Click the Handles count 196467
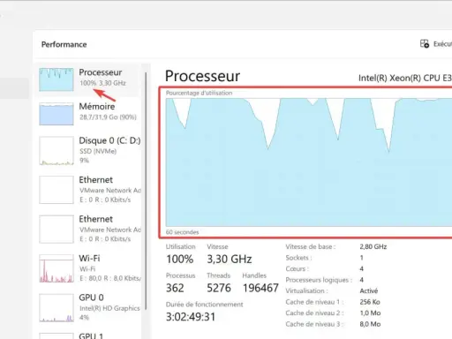The height and width of the screenshot is (339, 452). (260, 288)
